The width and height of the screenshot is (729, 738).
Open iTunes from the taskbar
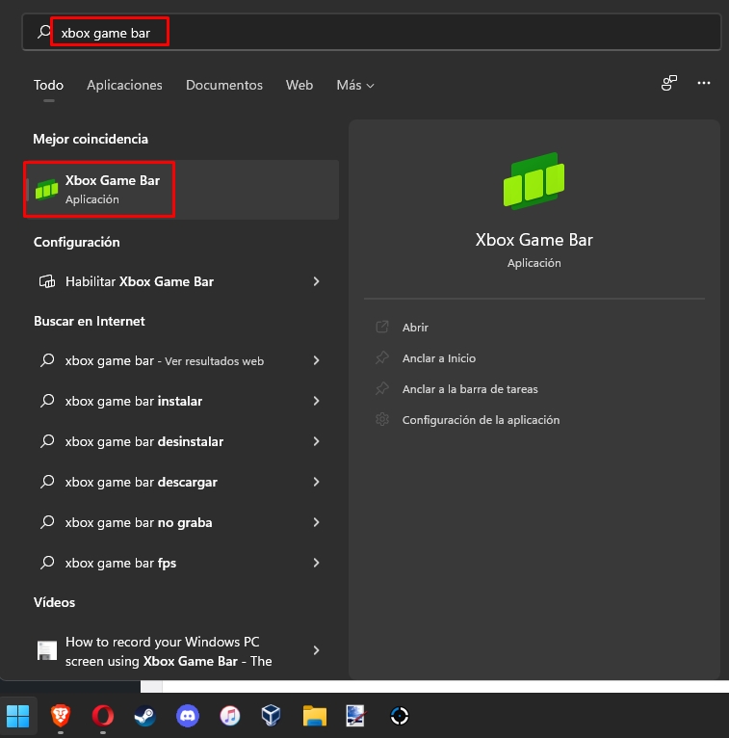pyautogui.click(x=230, y=716)
